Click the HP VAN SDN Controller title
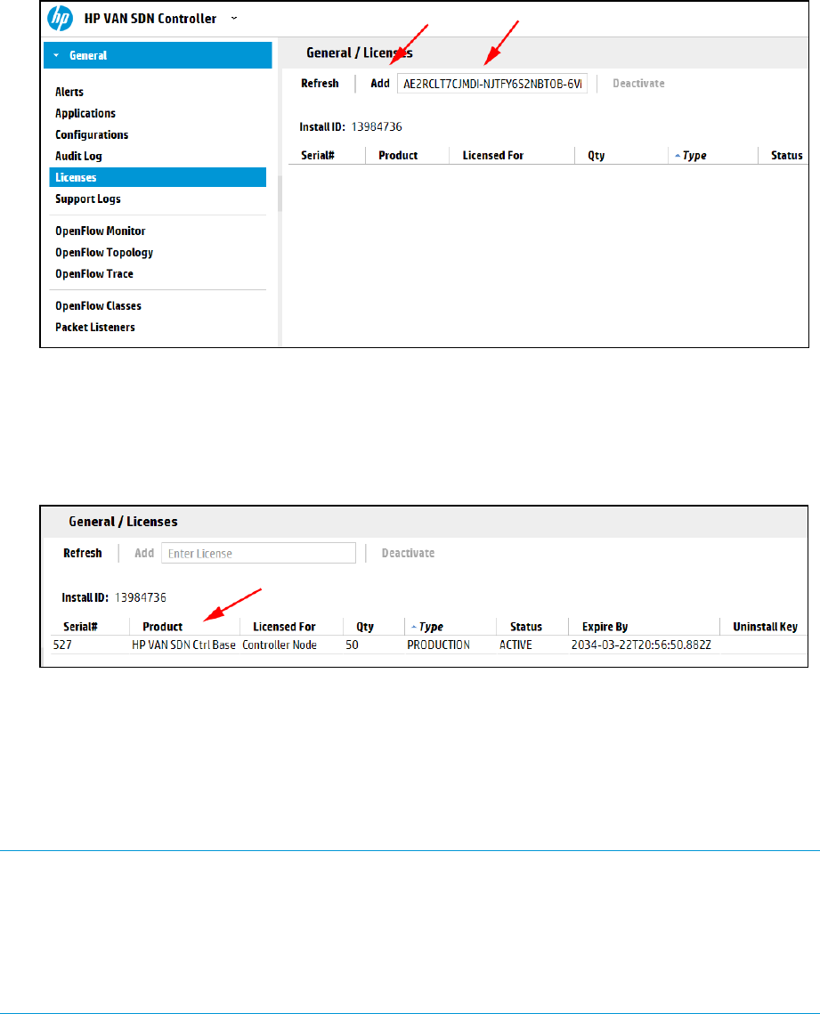Image resolution: width=820 pixels, height=1014 pixels. pyautogui.click(x=150, y=18)
